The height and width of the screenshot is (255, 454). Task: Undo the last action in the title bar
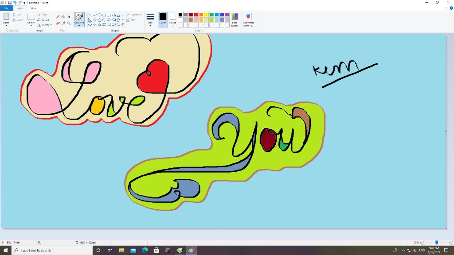click(15, 3)
